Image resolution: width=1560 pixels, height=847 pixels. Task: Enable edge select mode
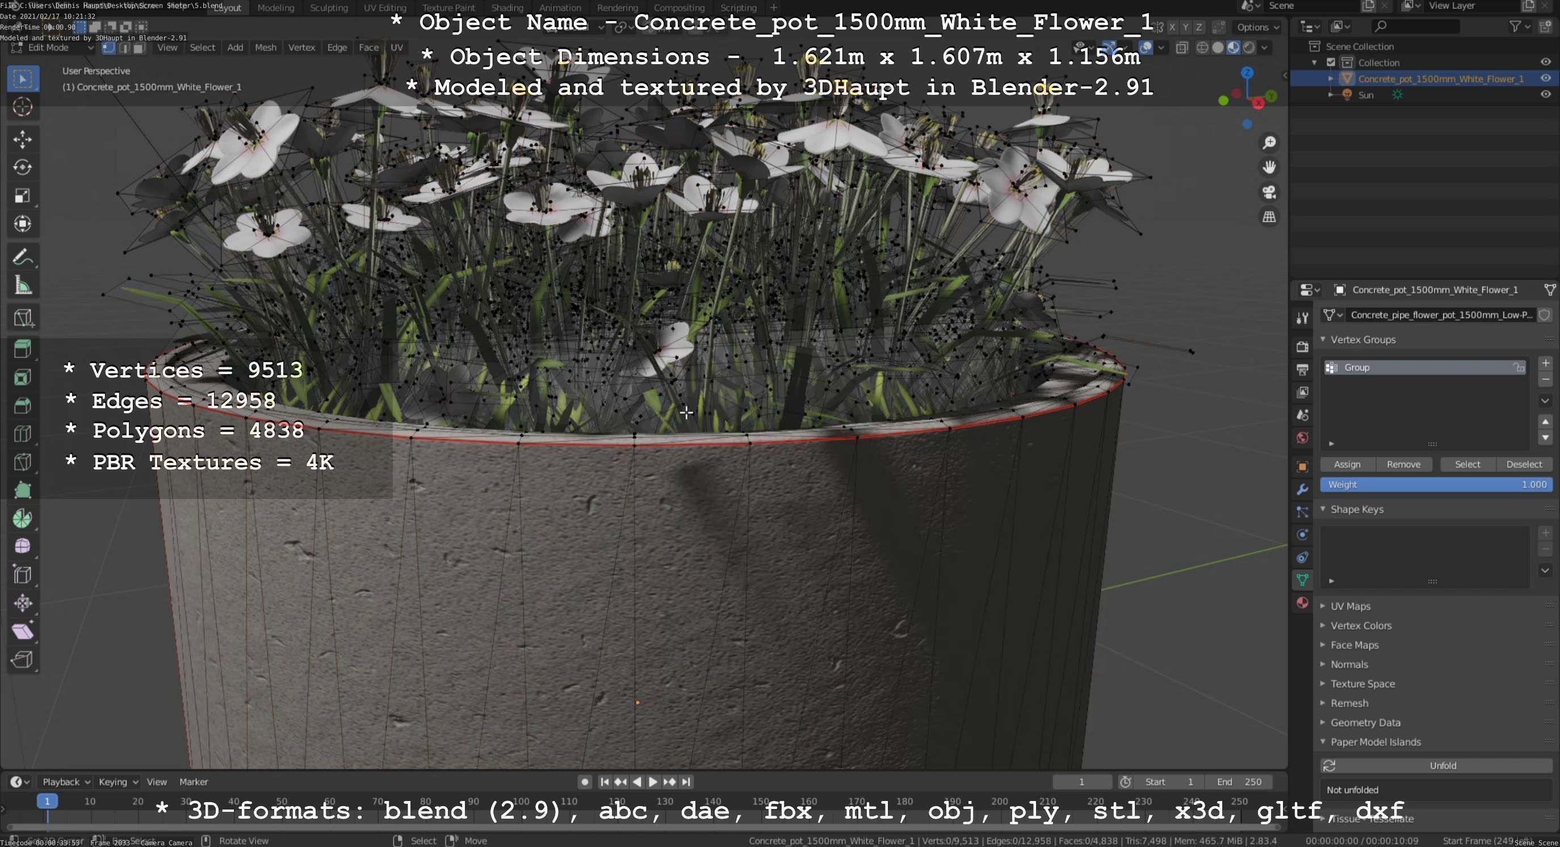[x=124, y=48]
